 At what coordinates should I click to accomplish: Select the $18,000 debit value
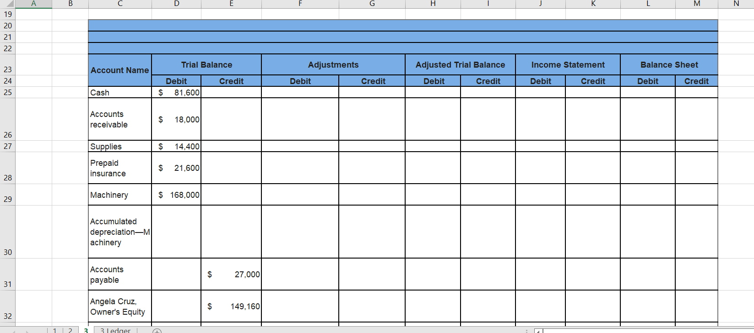pos(176,119)
